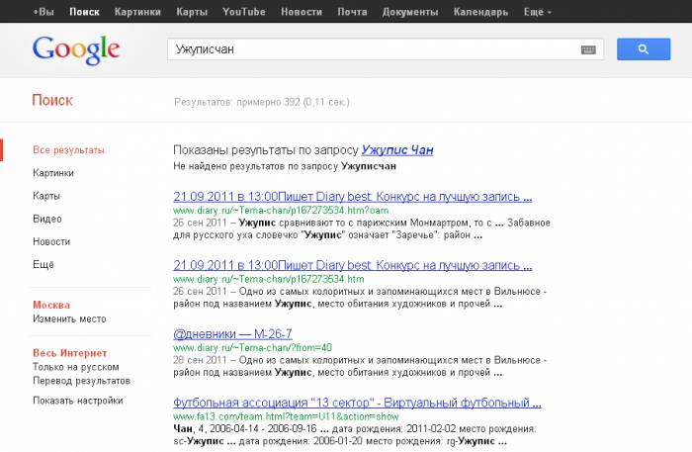The height and width of the screenshot is (452, 692).
Task: Open Документы in the top bar
Action: (x=410, y=12)
